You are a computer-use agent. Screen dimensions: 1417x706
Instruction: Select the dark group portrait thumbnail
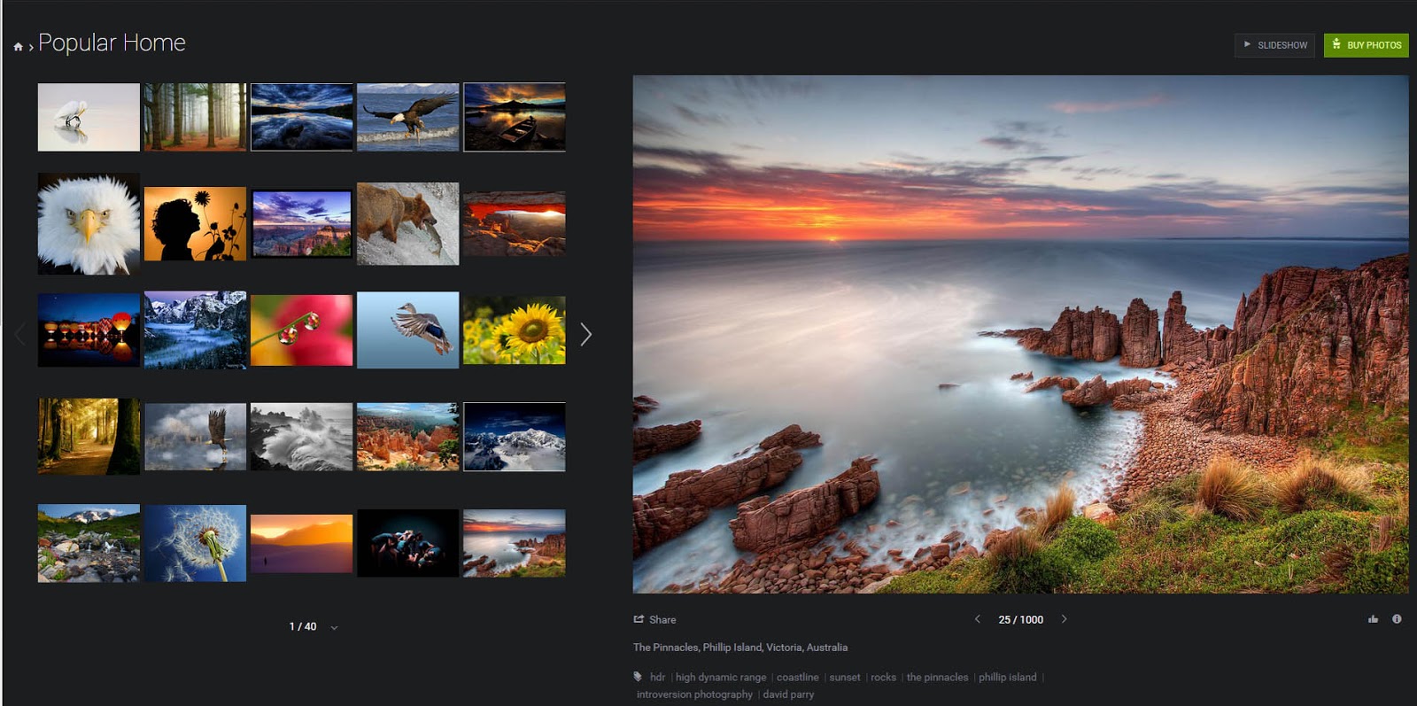point(407,543)
